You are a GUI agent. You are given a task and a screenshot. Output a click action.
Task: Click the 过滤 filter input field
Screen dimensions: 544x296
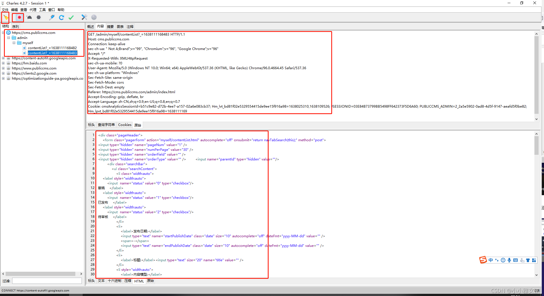point(47,281)
